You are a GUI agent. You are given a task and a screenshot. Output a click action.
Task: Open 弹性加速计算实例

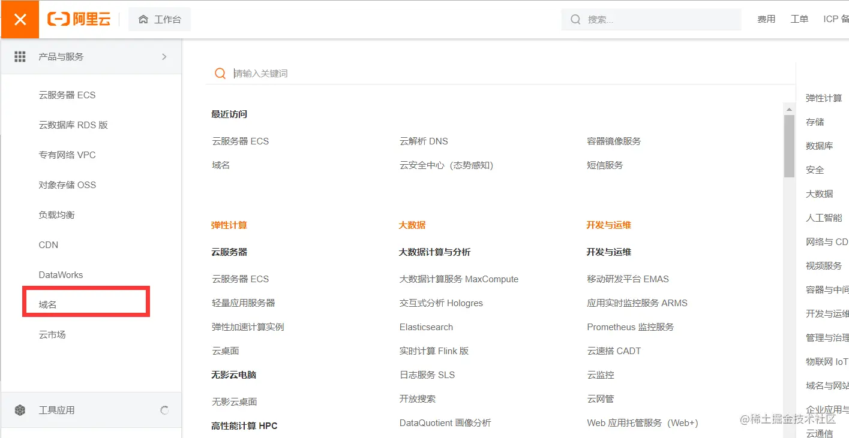(x=248, y=327)
